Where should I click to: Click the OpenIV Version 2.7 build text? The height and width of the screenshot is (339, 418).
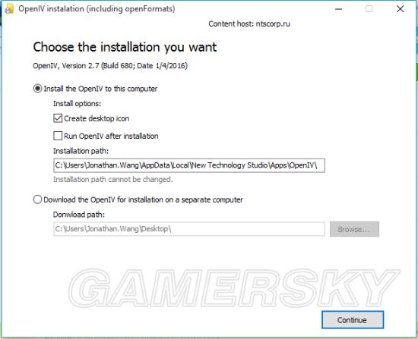(110, 66)
